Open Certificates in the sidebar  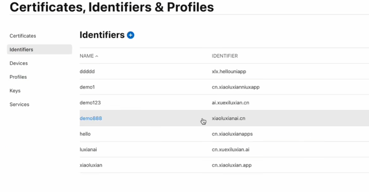coord(23,36)
